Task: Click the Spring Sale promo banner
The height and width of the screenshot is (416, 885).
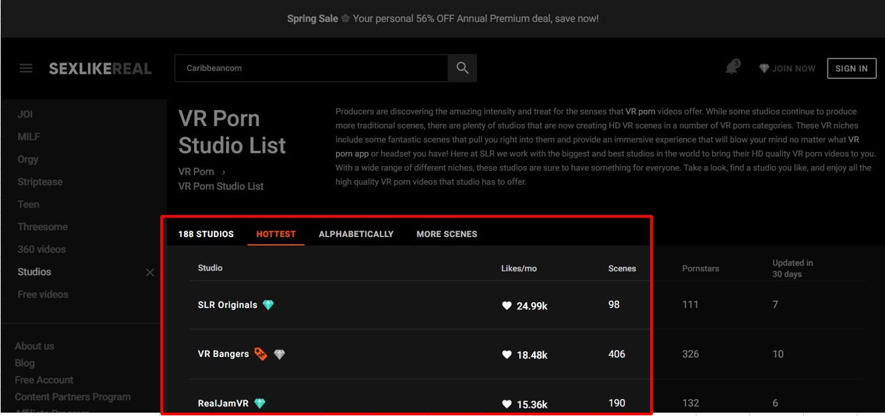Action: (443, 19)
